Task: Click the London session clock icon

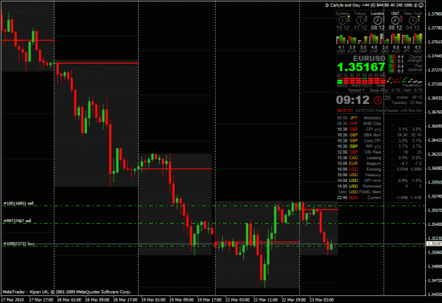Action: (x=378, y=21)
